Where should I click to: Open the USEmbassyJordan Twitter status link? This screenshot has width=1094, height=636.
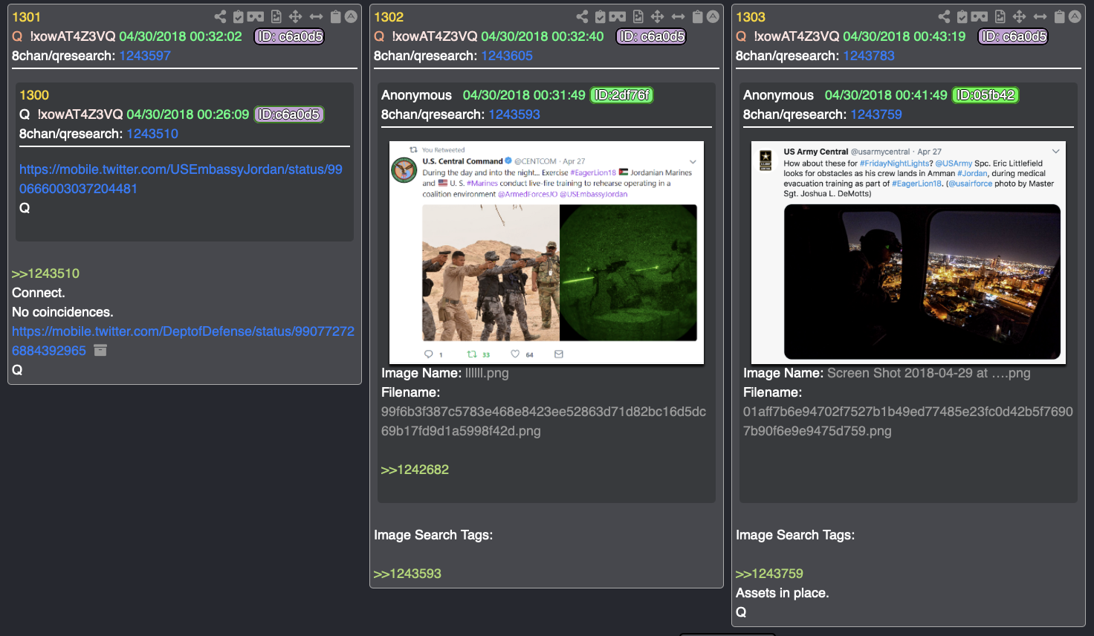pyautogui.click(x=181, y=179)
